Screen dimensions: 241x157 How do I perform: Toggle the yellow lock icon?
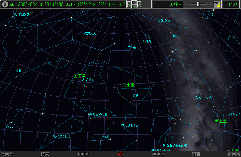[x=217, y=4]
